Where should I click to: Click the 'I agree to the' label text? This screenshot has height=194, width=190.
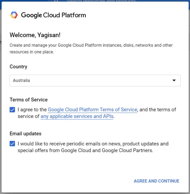coord(32,109)
